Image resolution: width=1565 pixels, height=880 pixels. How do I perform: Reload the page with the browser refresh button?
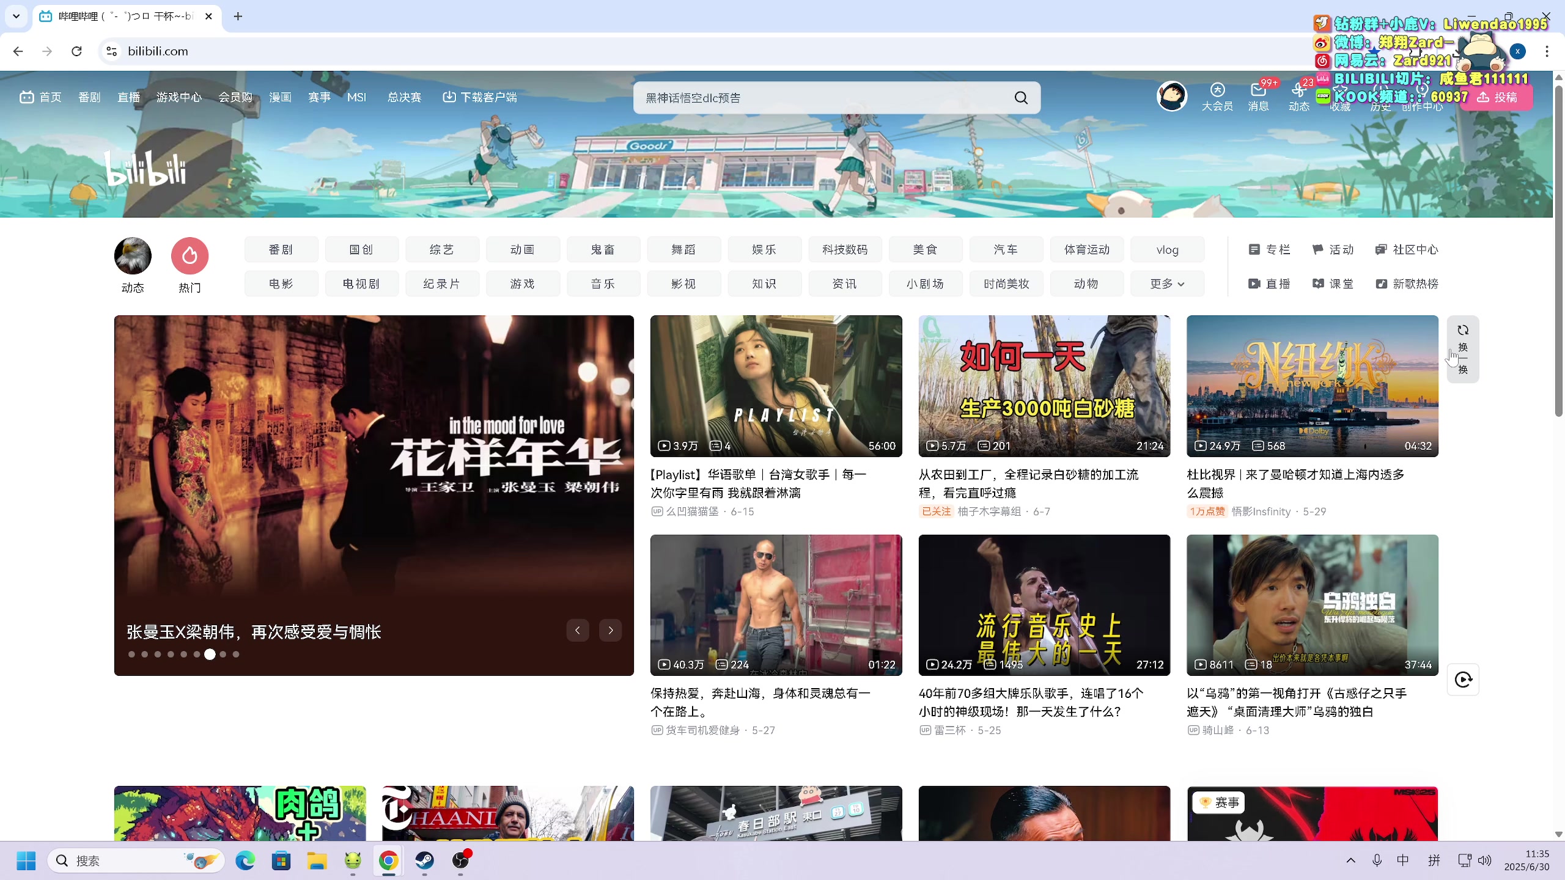(x=76, y=51)
